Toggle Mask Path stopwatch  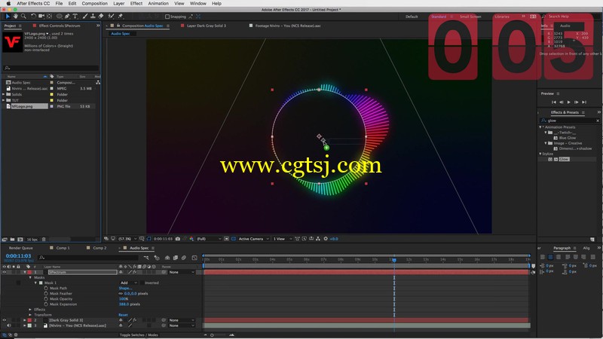coord(46,288)
